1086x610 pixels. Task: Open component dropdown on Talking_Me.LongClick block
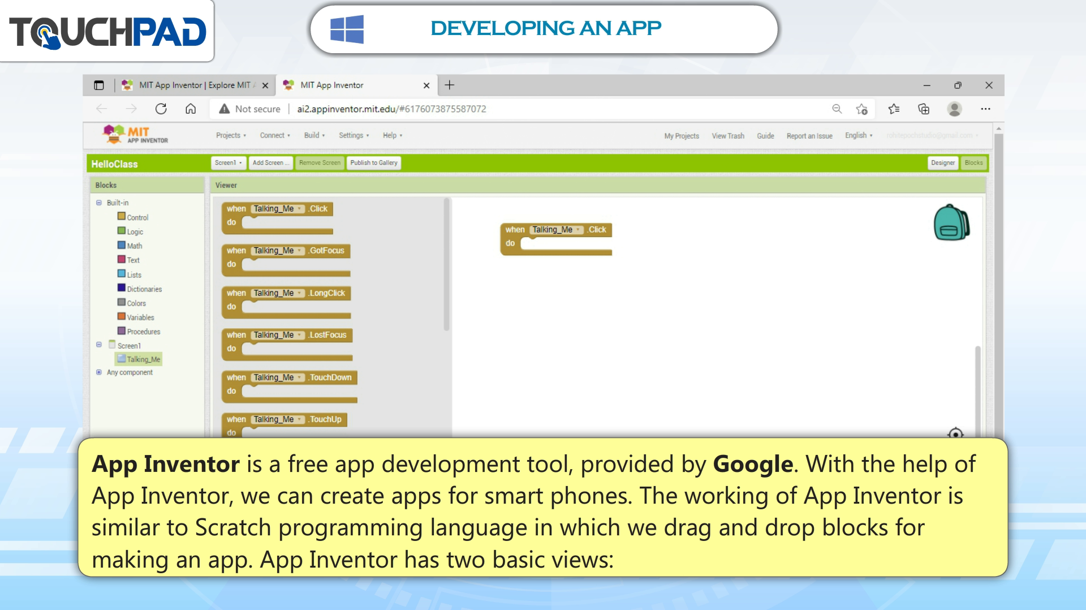tap(277, 293)
